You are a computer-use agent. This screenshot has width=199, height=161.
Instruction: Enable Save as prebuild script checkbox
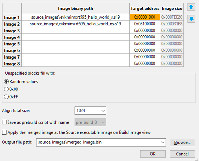click(x=4, y=122)
